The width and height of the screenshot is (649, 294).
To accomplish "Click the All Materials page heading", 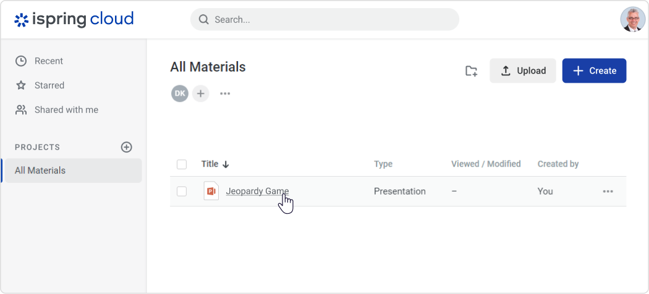I will [208, 67].
